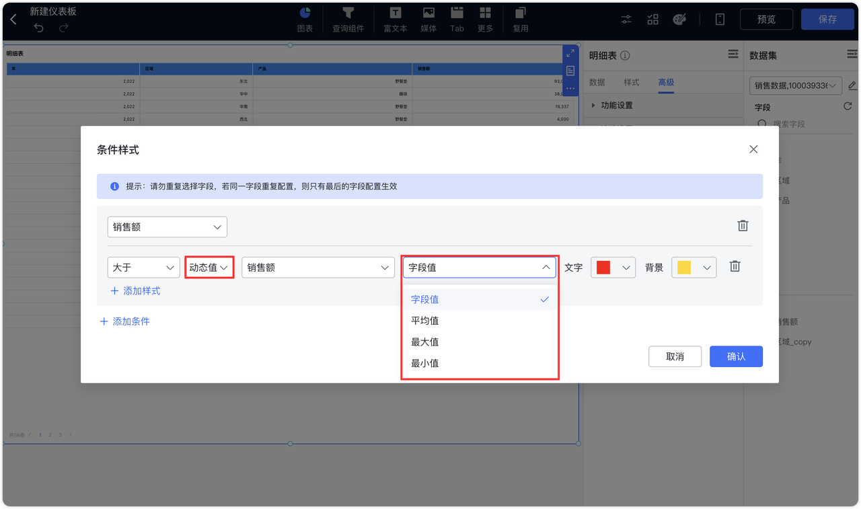Click the 产品 table column header
The width and height of the screenshot is (861, 509).
(332, 69)
